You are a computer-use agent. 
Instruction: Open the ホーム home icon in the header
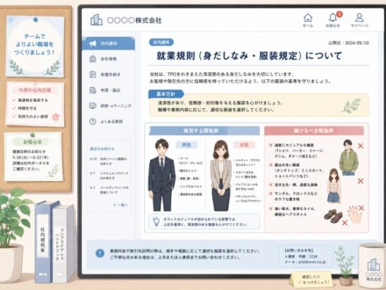click(308, 18)
